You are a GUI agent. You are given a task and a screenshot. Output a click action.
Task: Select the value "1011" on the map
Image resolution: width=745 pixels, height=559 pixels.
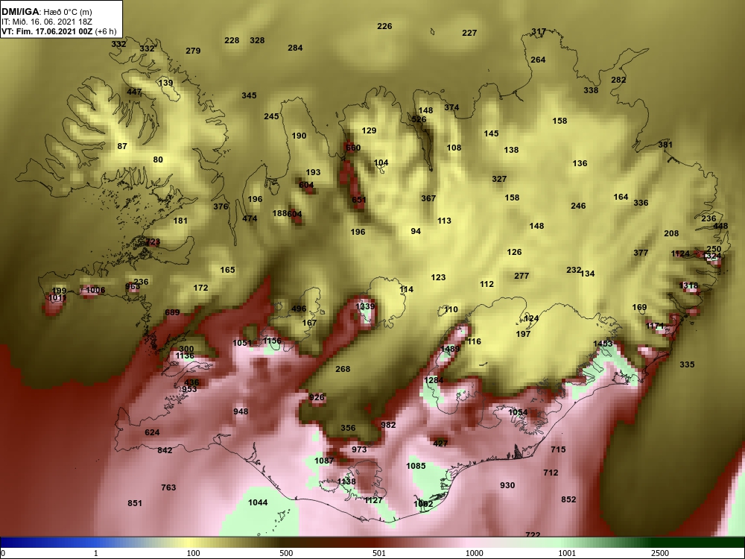click(57, 298)
